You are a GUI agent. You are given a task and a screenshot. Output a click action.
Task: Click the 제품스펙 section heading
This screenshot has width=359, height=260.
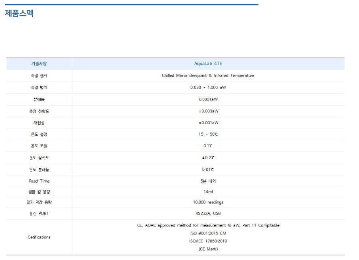[x=19, y=13]
